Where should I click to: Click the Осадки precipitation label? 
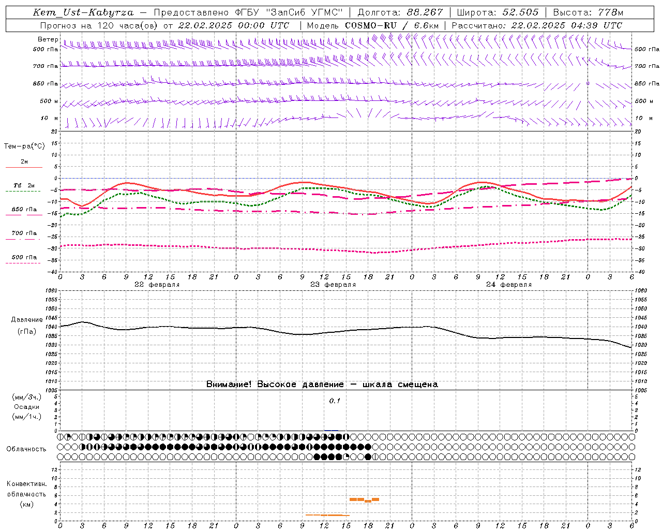pos(27,407)
